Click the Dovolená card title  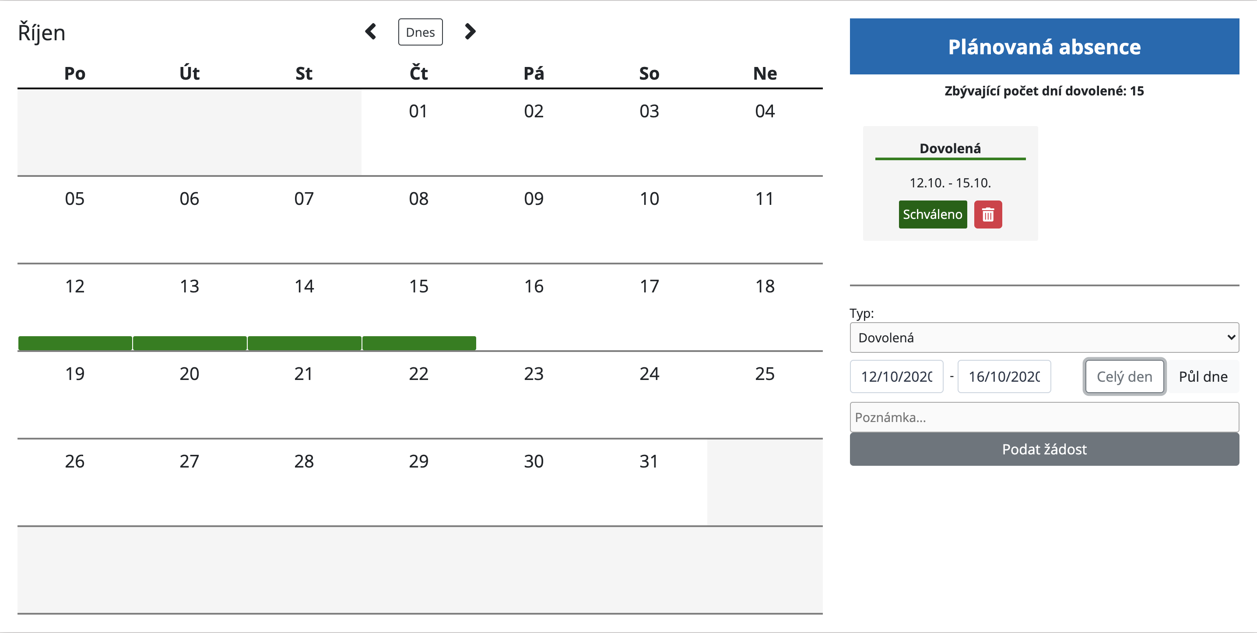pos(950,148)
